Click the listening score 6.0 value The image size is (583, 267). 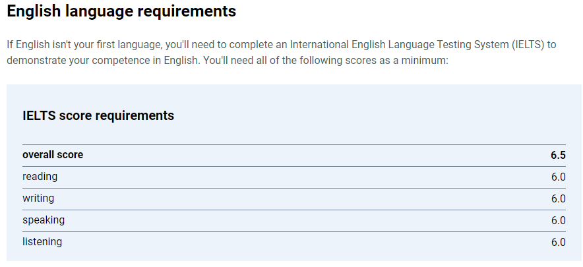(559, 243)
